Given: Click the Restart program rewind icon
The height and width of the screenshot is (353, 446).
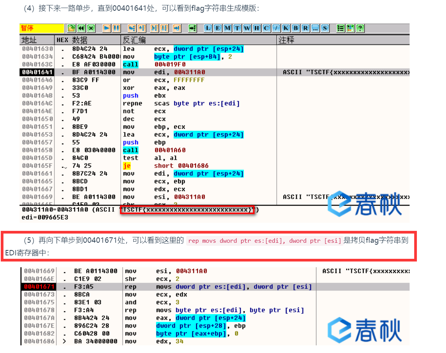Looking at the screenshot, I should pos(81,28).
